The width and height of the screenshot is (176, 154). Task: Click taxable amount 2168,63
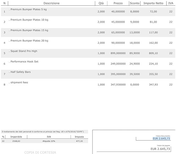[16, 141]
